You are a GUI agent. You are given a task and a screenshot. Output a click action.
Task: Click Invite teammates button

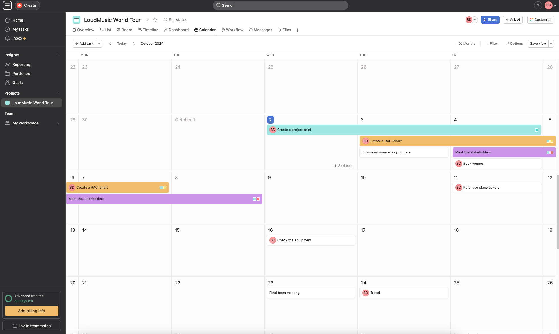[x=32, y=326]
